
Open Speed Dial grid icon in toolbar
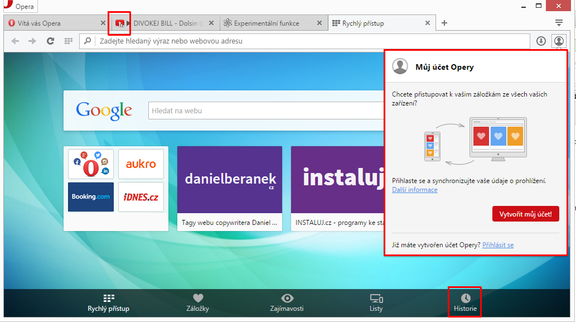[x=69, y=41]
